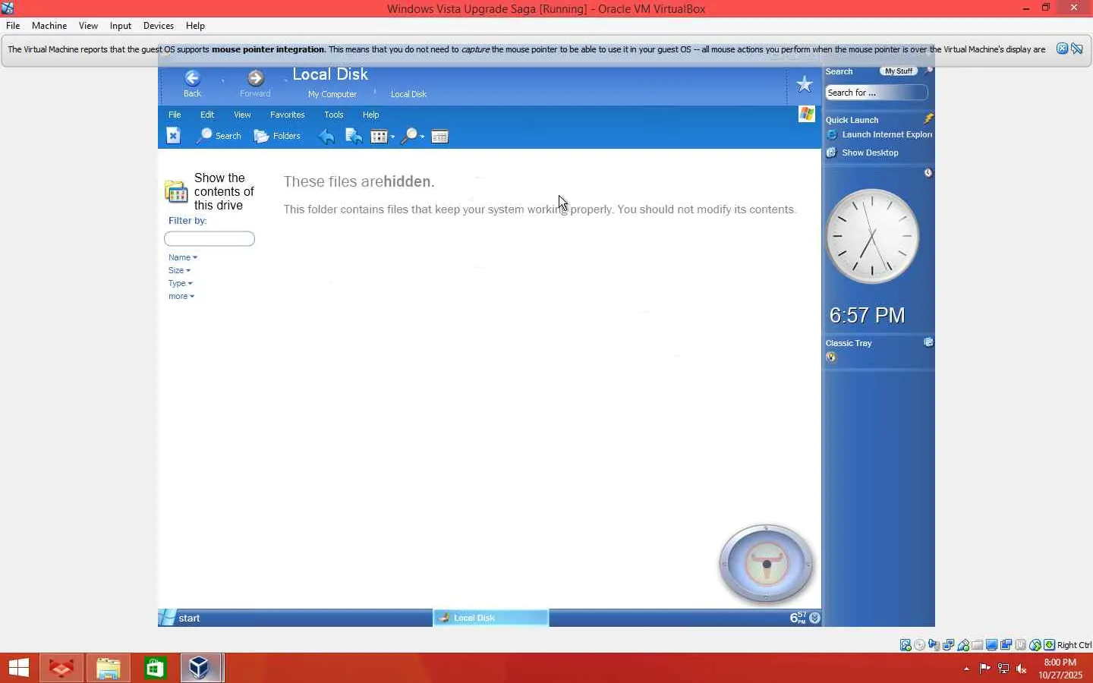Click the shared folders status icon
Viewport: 1093px width, 683px height.
point(978,645)
